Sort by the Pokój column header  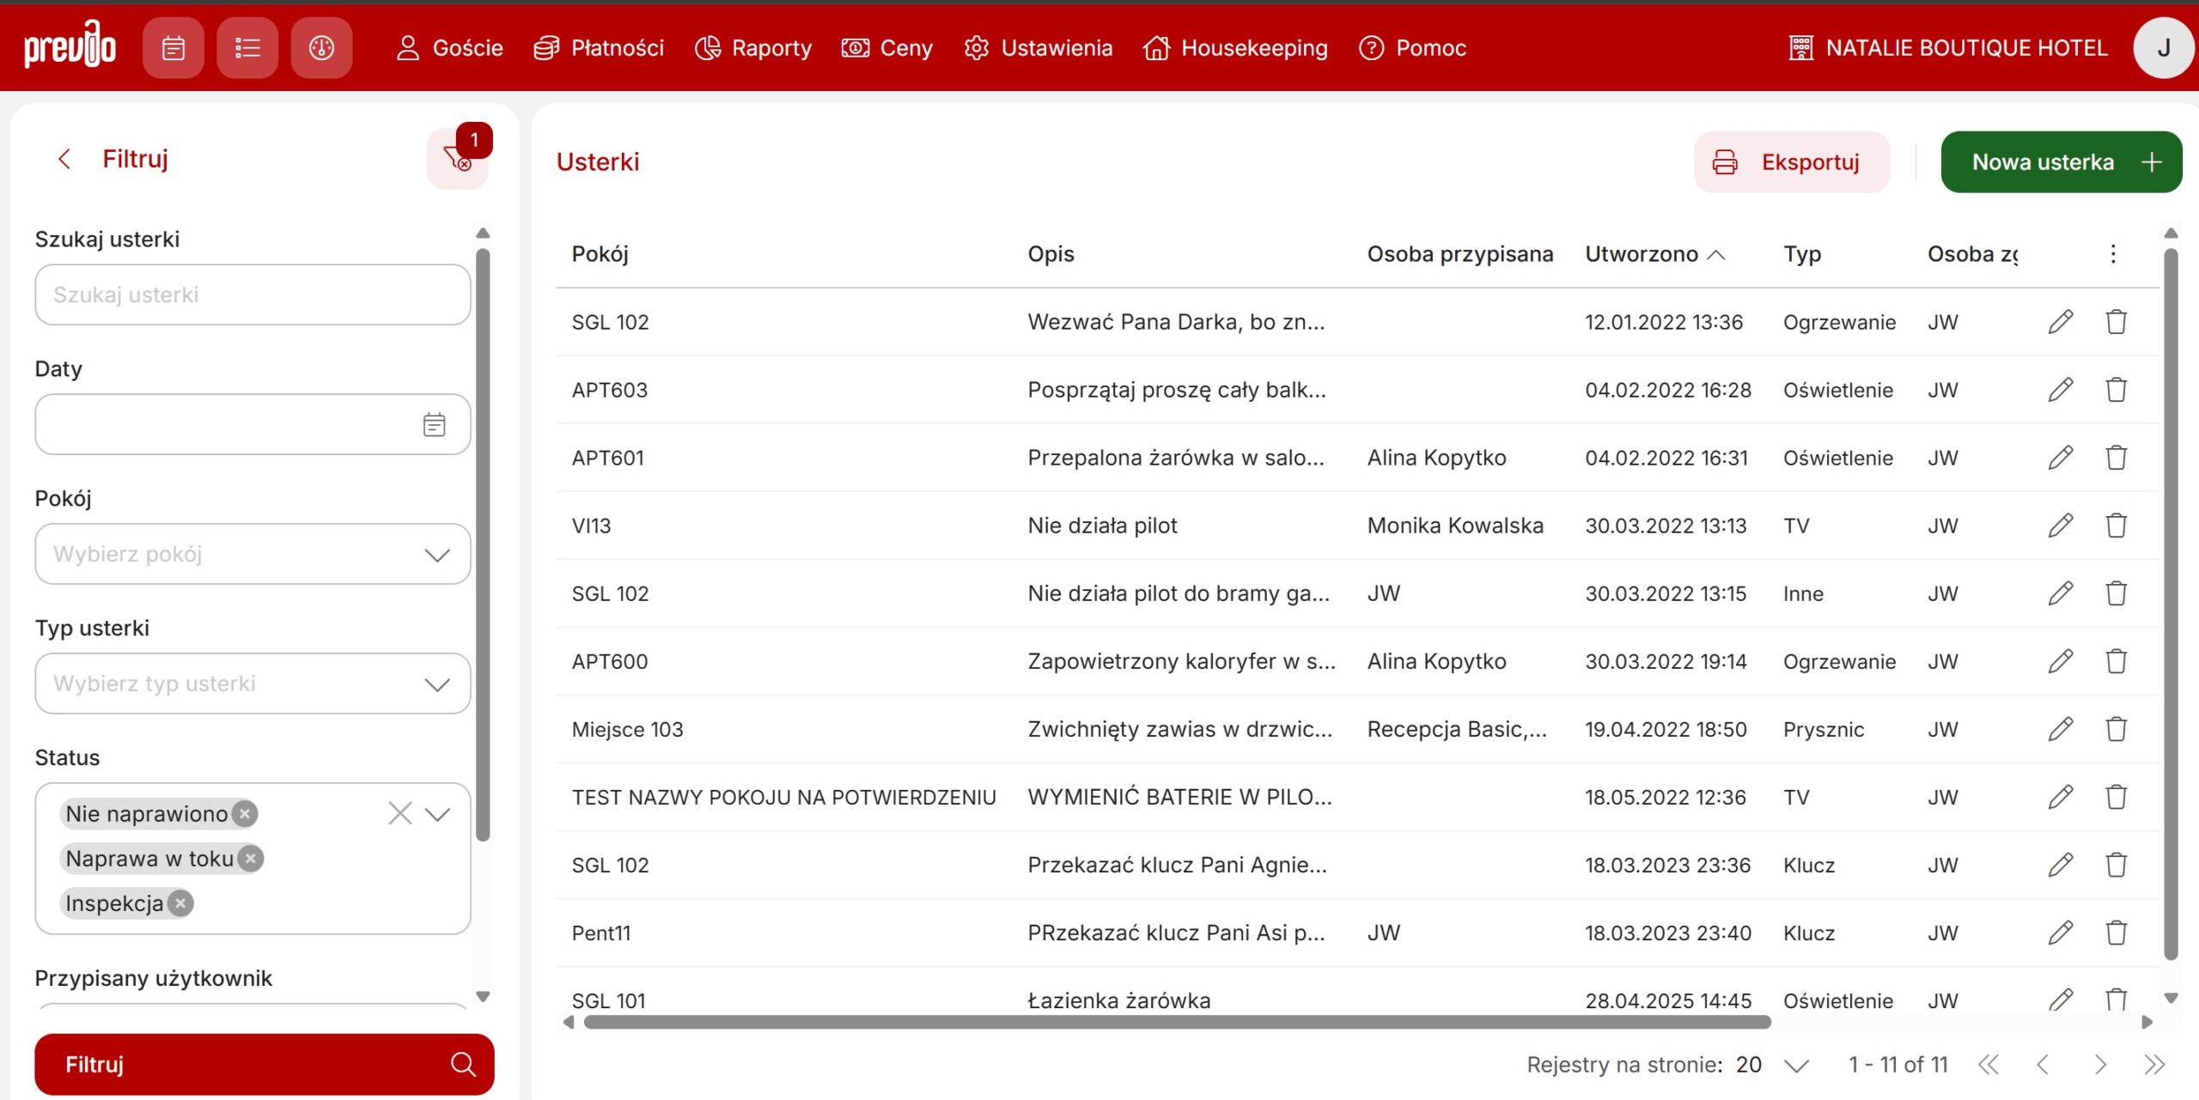(x=600, y=254)
